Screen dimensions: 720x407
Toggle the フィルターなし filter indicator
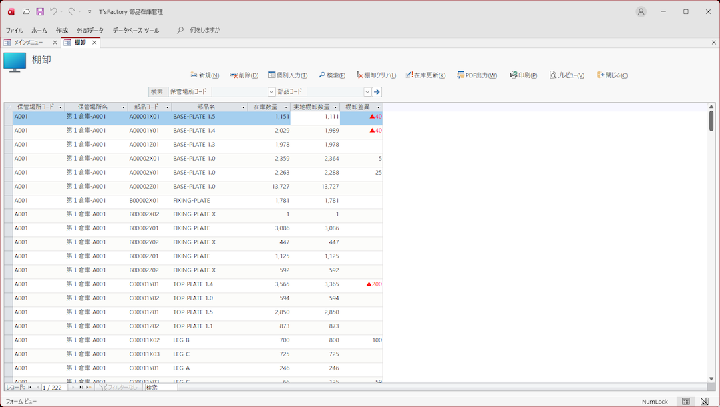(119, 387)
